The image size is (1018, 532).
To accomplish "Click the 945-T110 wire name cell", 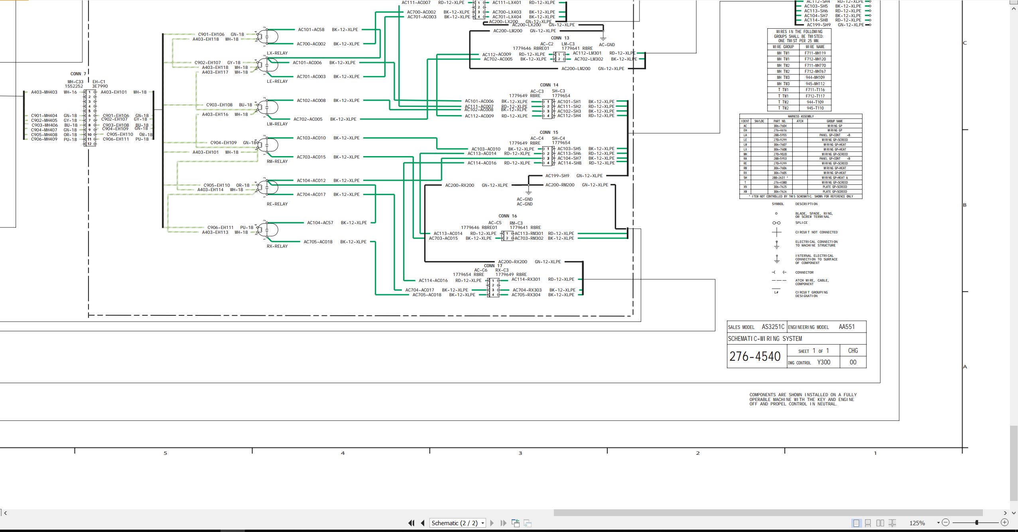I will pos(815,108).
